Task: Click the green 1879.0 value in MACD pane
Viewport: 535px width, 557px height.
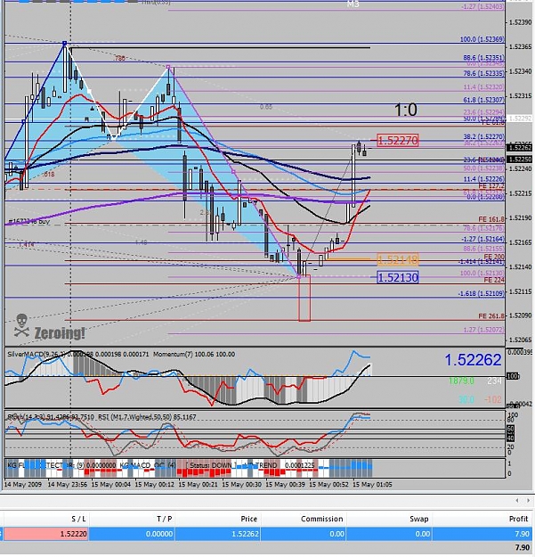Action: click(x=461, y=381)
